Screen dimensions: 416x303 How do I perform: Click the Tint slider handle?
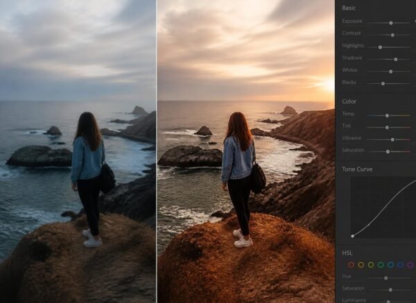[x=387, y=127]
